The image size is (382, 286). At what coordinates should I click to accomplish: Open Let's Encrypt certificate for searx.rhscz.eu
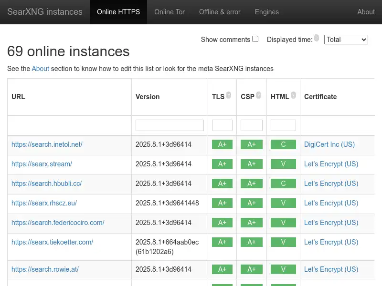click(x=331, y=203)
